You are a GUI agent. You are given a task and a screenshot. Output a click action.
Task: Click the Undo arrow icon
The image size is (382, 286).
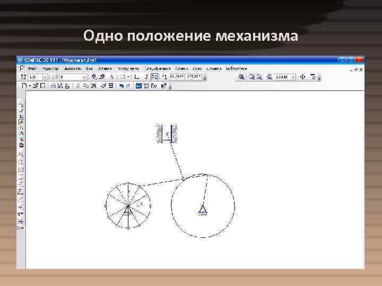tap(121, 86)
